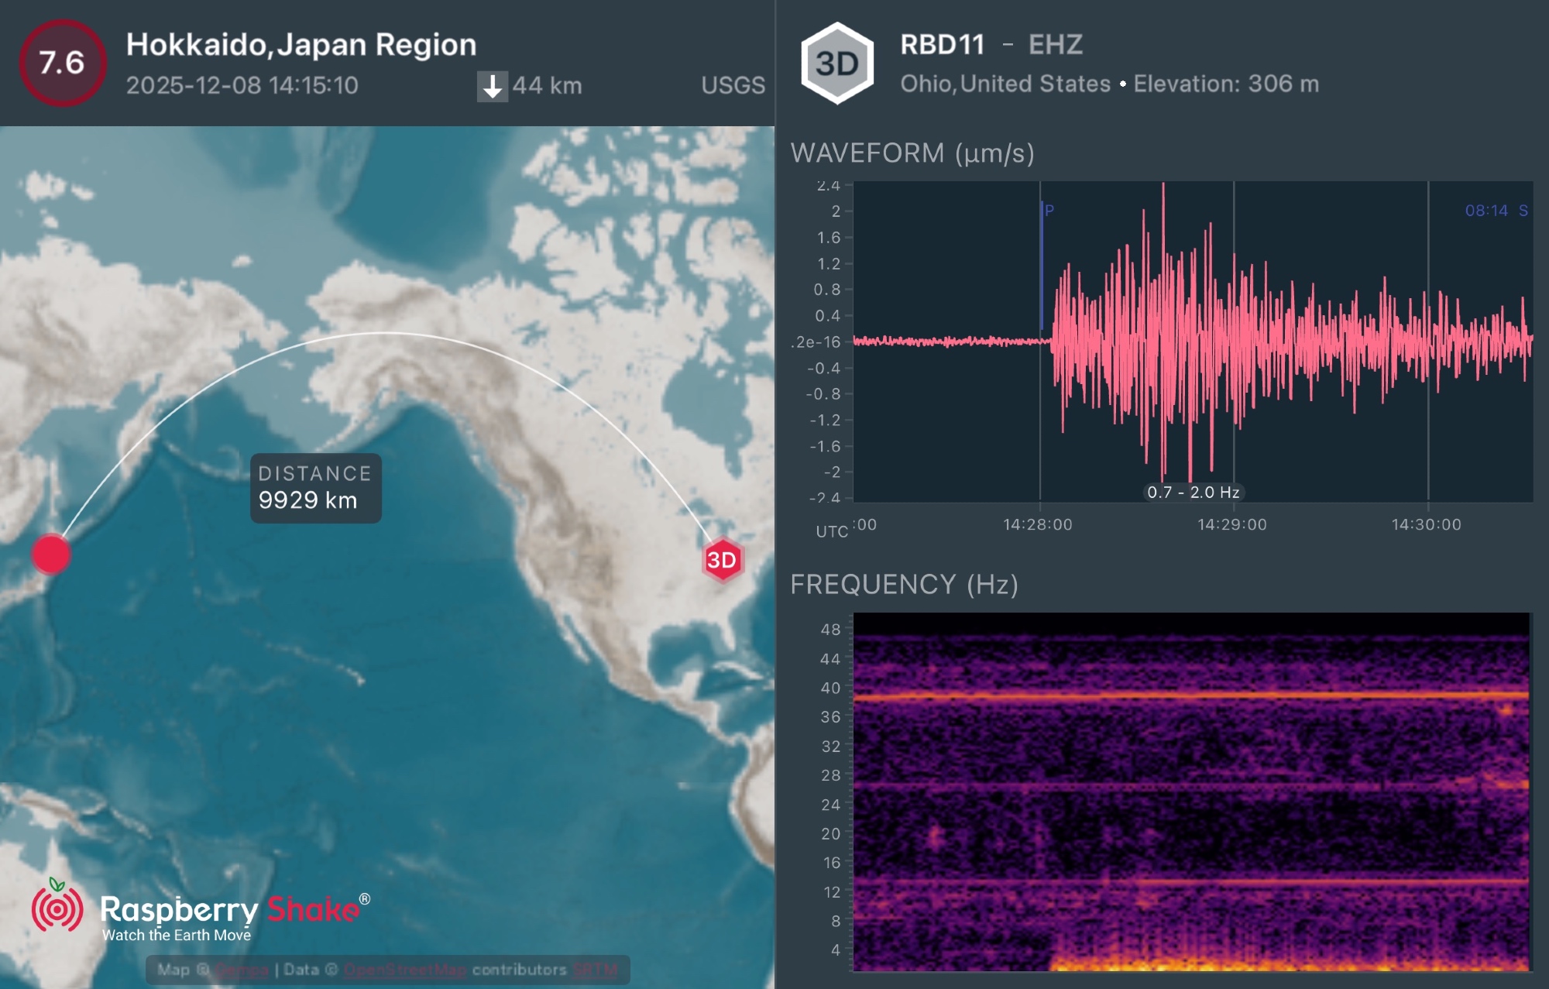Screen dimensions: 1549x989
Task: Click the 08:14 travel time label
Action: (1485, 211)
